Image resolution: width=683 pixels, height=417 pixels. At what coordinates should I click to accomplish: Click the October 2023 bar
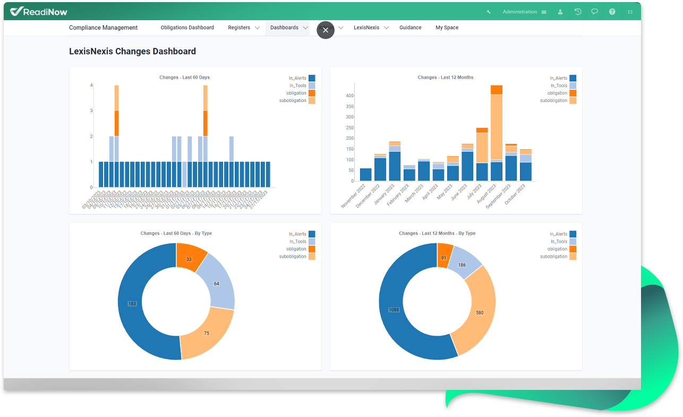click(526, 165)
